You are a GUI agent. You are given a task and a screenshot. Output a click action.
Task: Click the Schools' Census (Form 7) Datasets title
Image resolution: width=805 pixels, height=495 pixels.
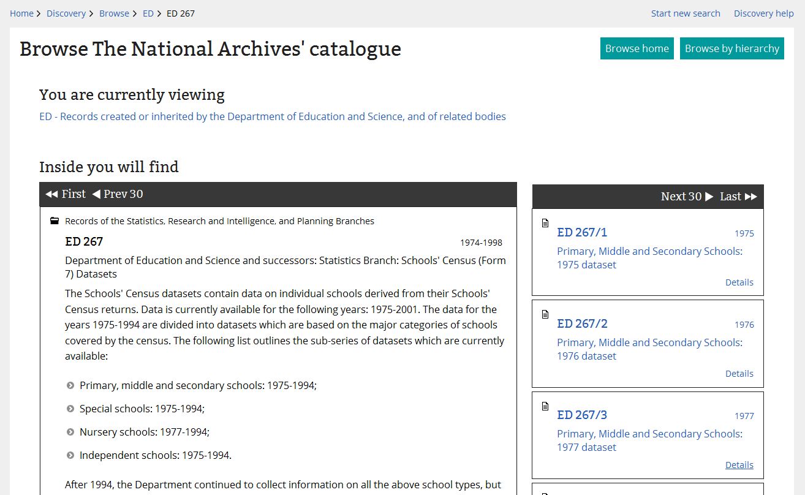(285, 267)
